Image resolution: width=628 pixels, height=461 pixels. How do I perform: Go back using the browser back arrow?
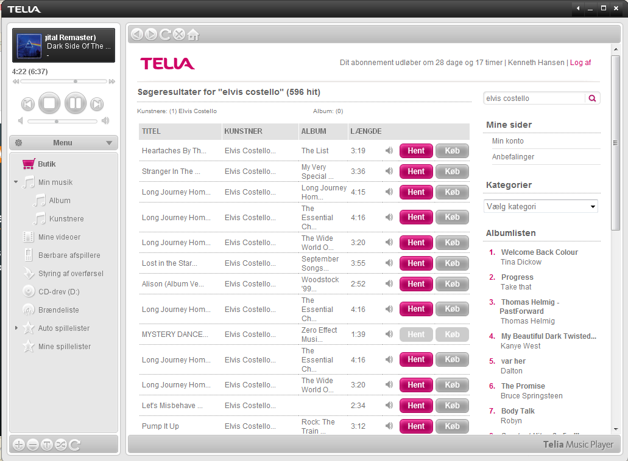click(137, 35)
